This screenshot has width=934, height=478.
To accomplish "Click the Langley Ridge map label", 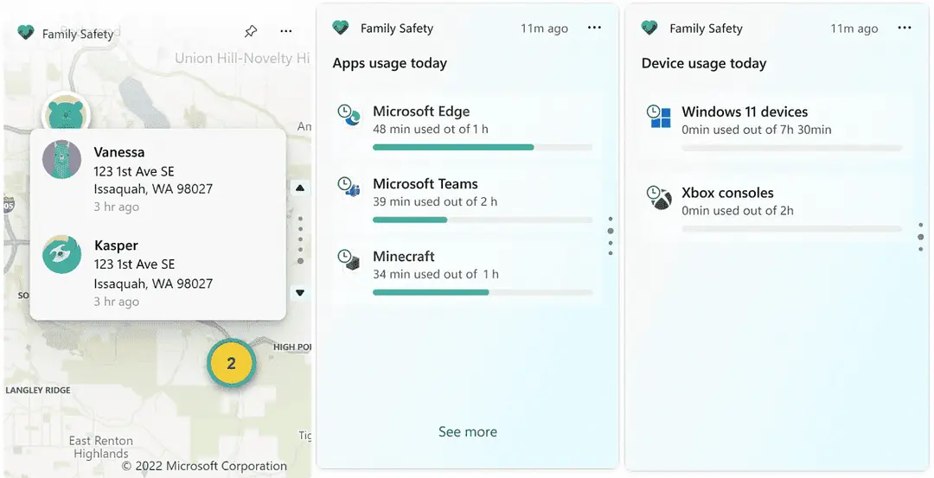I will click(38, 391).
